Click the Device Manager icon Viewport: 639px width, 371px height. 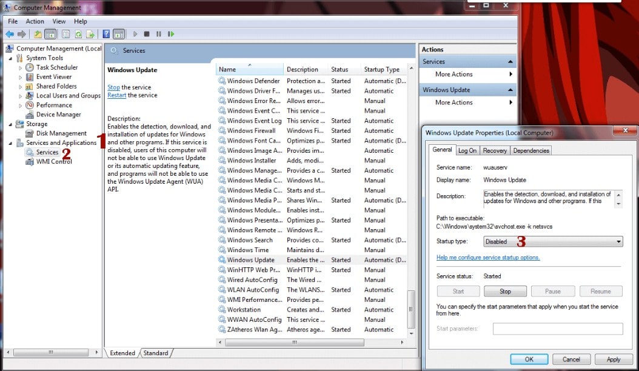tap(29, 115)
